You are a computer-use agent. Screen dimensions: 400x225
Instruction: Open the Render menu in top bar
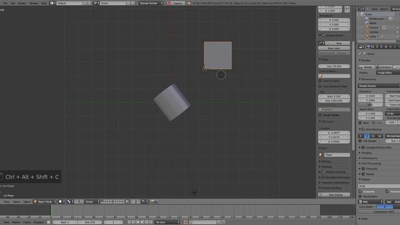tap(22, 3)
